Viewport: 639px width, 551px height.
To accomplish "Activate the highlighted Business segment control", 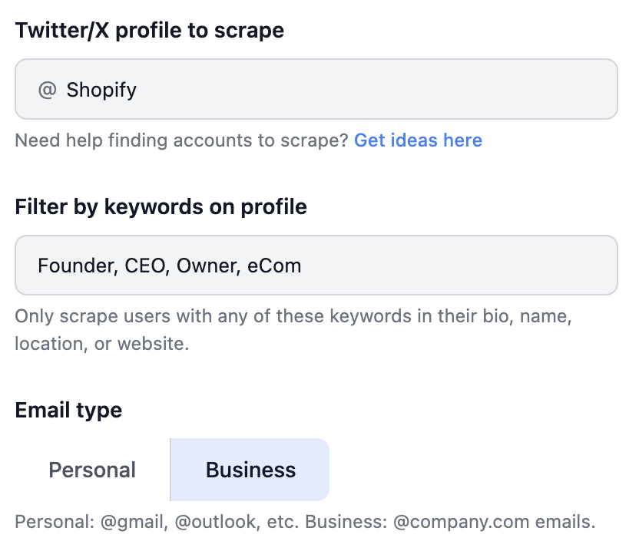I will tap(249, 469).
